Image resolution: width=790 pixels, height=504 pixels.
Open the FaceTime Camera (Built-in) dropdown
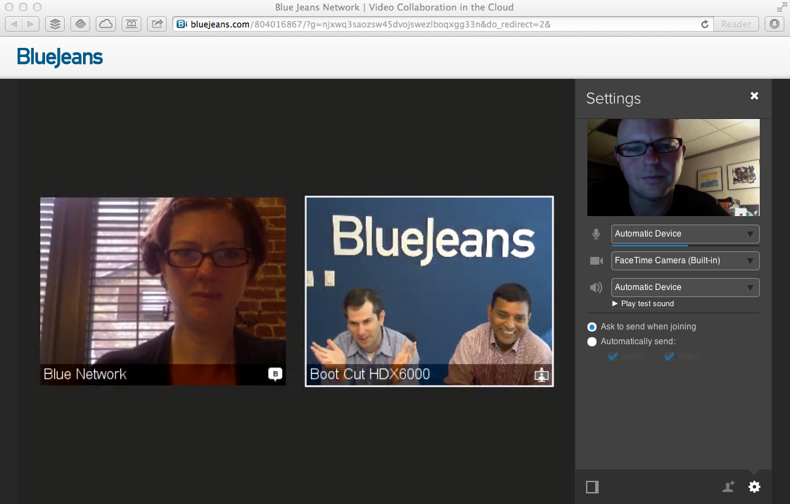(685, 260)
